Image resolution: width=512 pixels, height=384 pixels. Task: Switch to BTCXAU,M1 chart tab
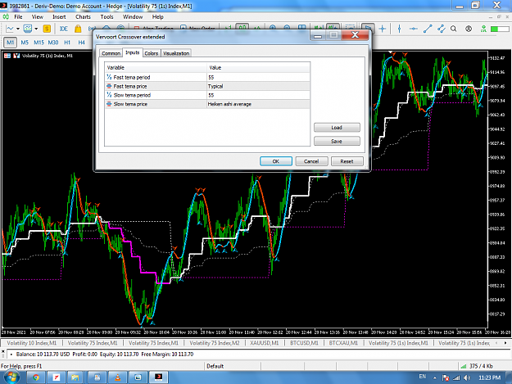343,343
